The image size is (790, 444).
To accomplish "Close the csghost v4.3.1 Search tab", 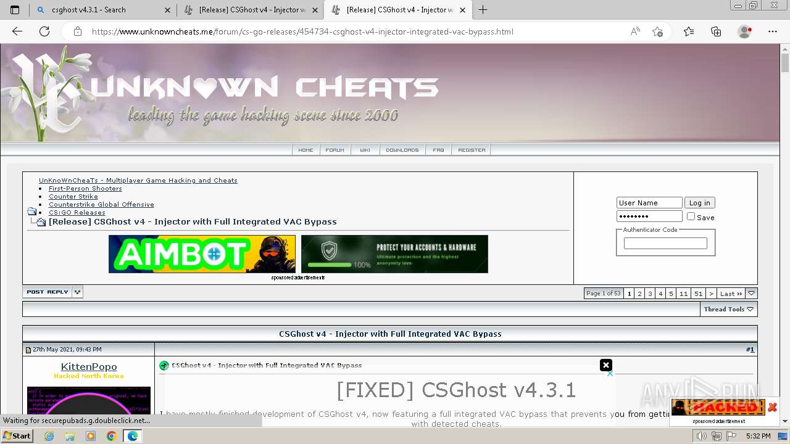I will click(x=167, y=10).
